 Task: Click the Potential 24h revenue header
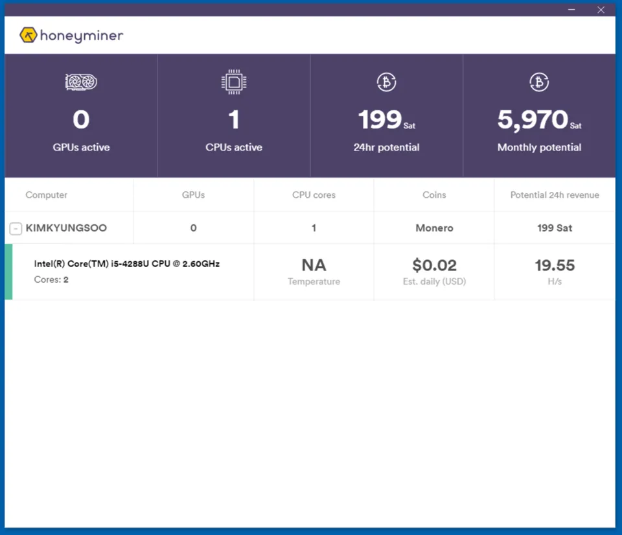click(x=555, y=195)
